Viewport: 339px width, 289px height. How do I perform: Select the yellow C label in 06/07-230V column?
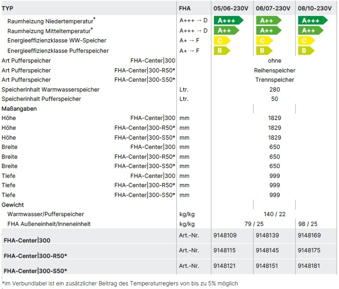(263, 40)
